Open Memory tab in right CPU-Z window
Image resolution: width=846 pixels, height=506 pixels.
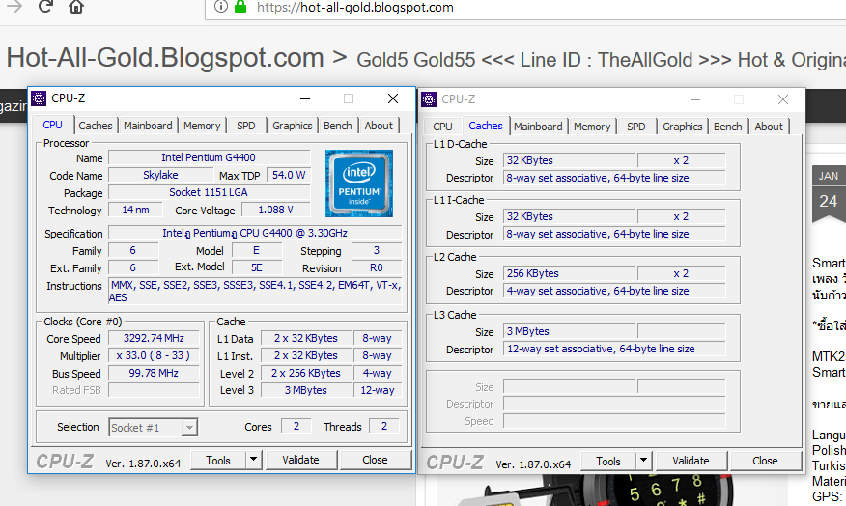pos(592,126)
